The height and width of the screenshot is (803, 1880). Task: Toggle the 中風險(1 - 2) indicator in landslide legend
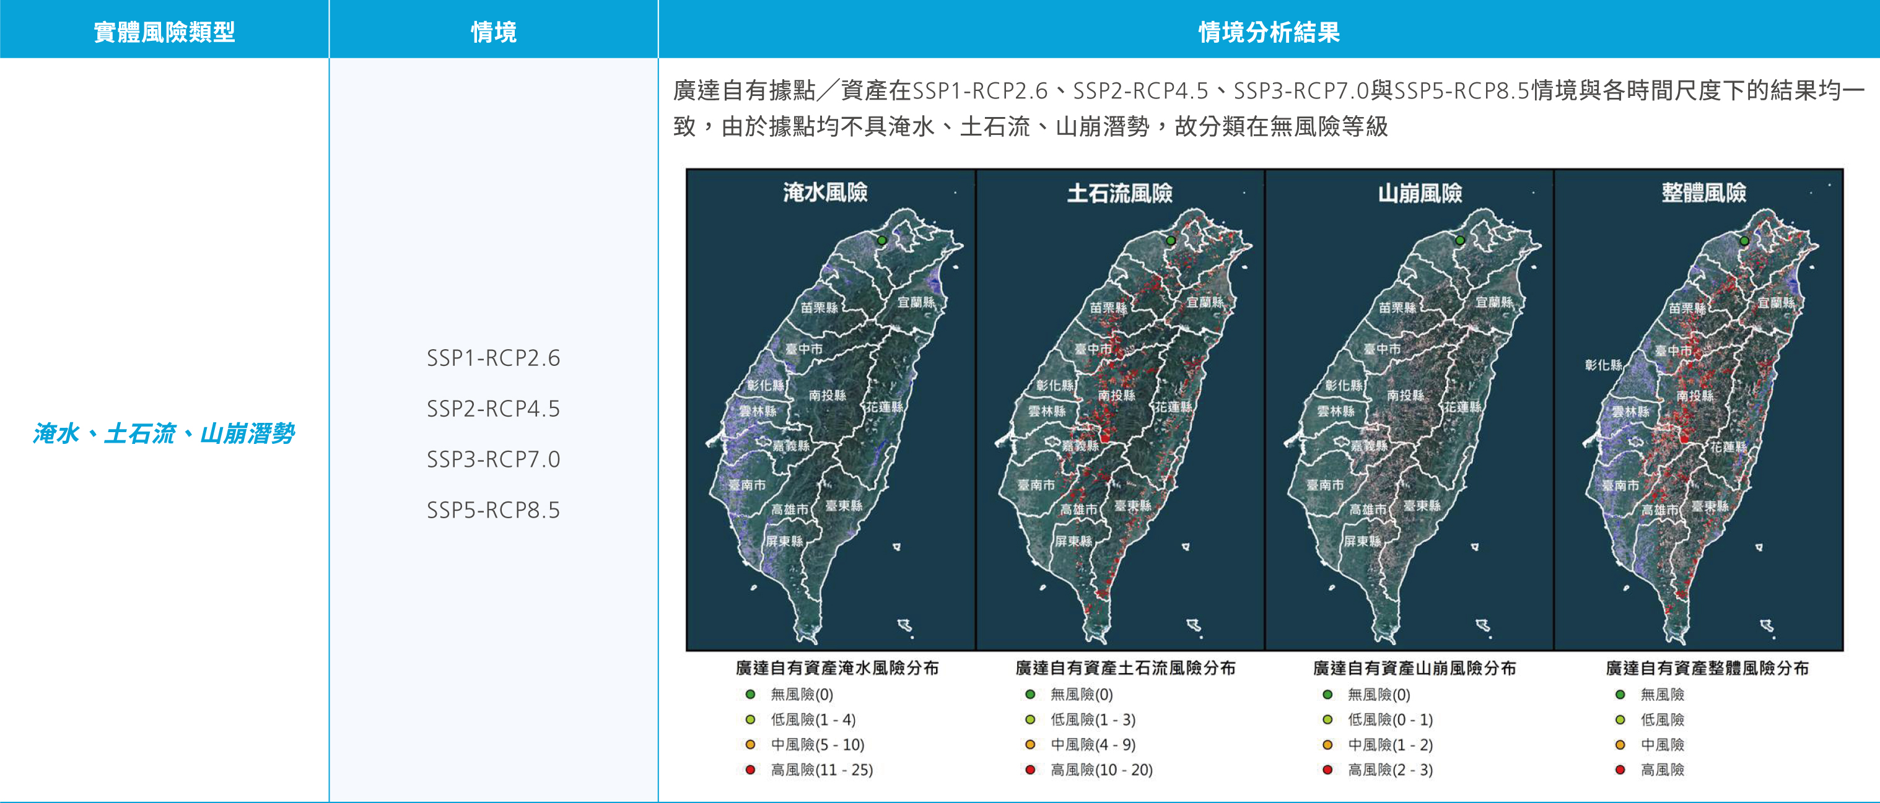[1327, 745]
